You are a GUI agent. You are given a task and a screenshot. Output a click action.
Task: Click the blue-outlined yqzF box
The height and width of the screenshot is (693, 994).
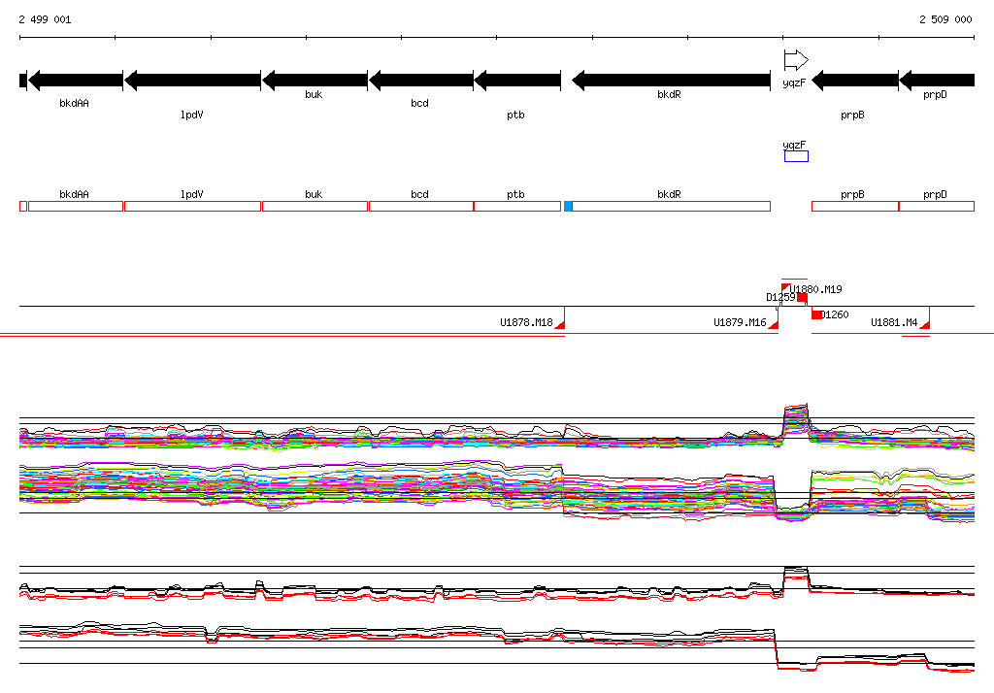pyautogui.click(x=796, y=156)
